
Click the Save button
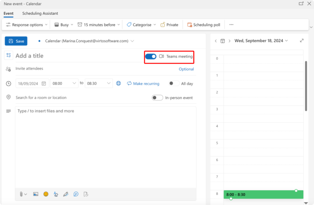(x=16, y=41)
